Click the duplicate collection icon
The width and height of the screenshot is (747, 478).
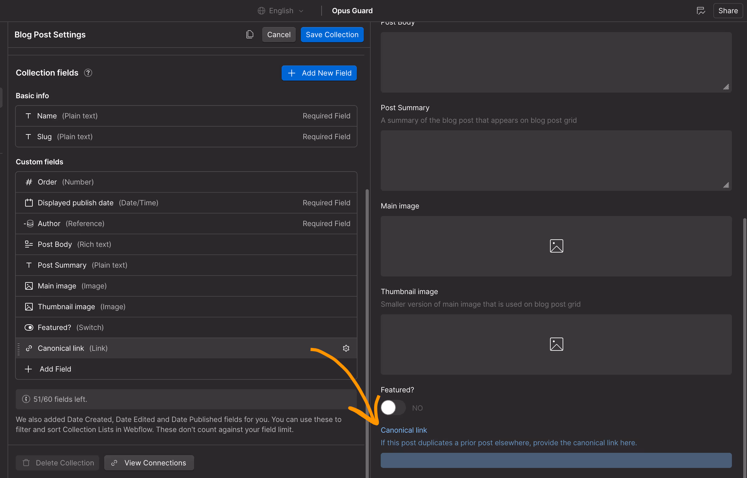click(x=250, y=34)
